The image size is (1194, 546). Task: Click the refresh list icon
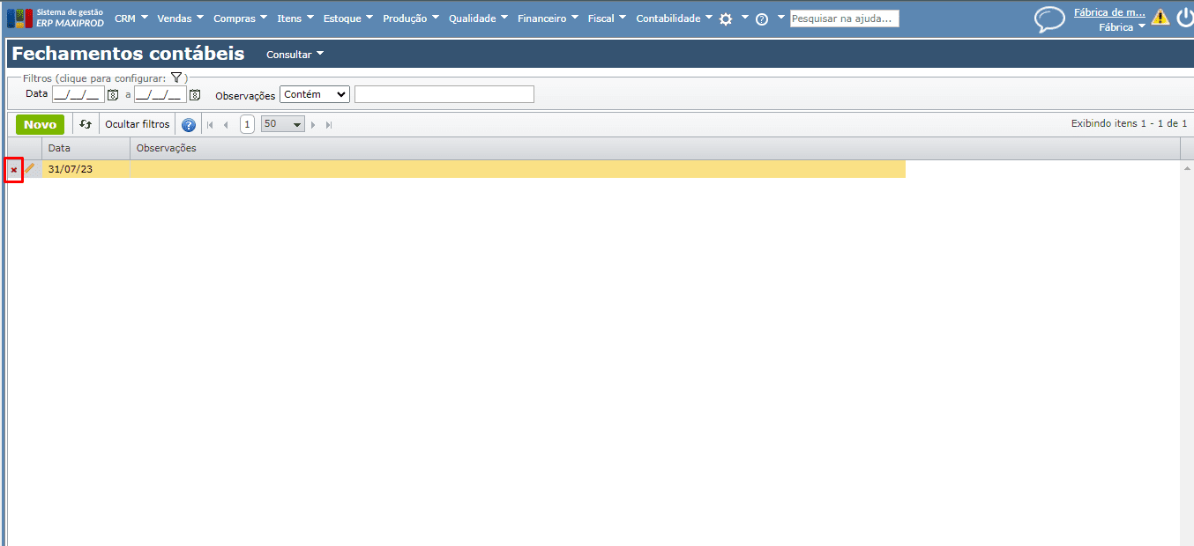(86, 124)
